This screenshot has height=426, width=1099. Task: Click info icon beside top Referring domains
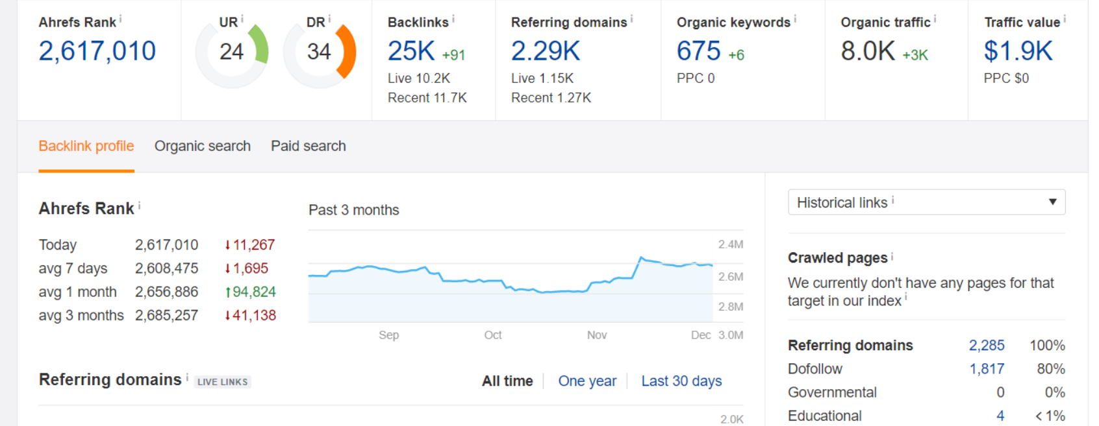[x=631, y=19]
